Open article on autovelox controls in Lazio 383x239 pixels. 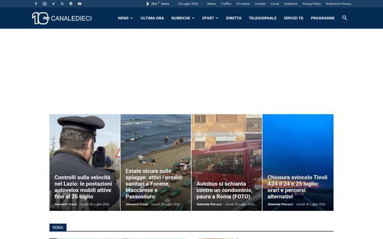pyautogui.click(x=83, y=187)
